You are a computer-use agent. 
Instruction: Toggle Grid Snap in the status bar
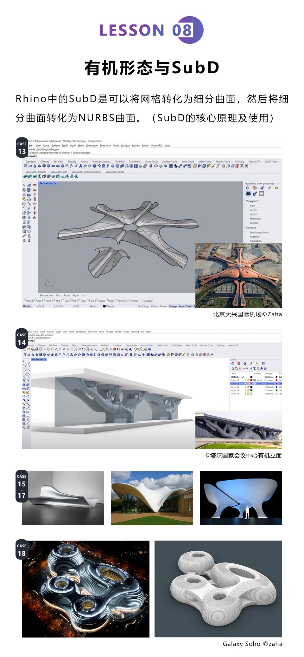click(x=143, y=306)
